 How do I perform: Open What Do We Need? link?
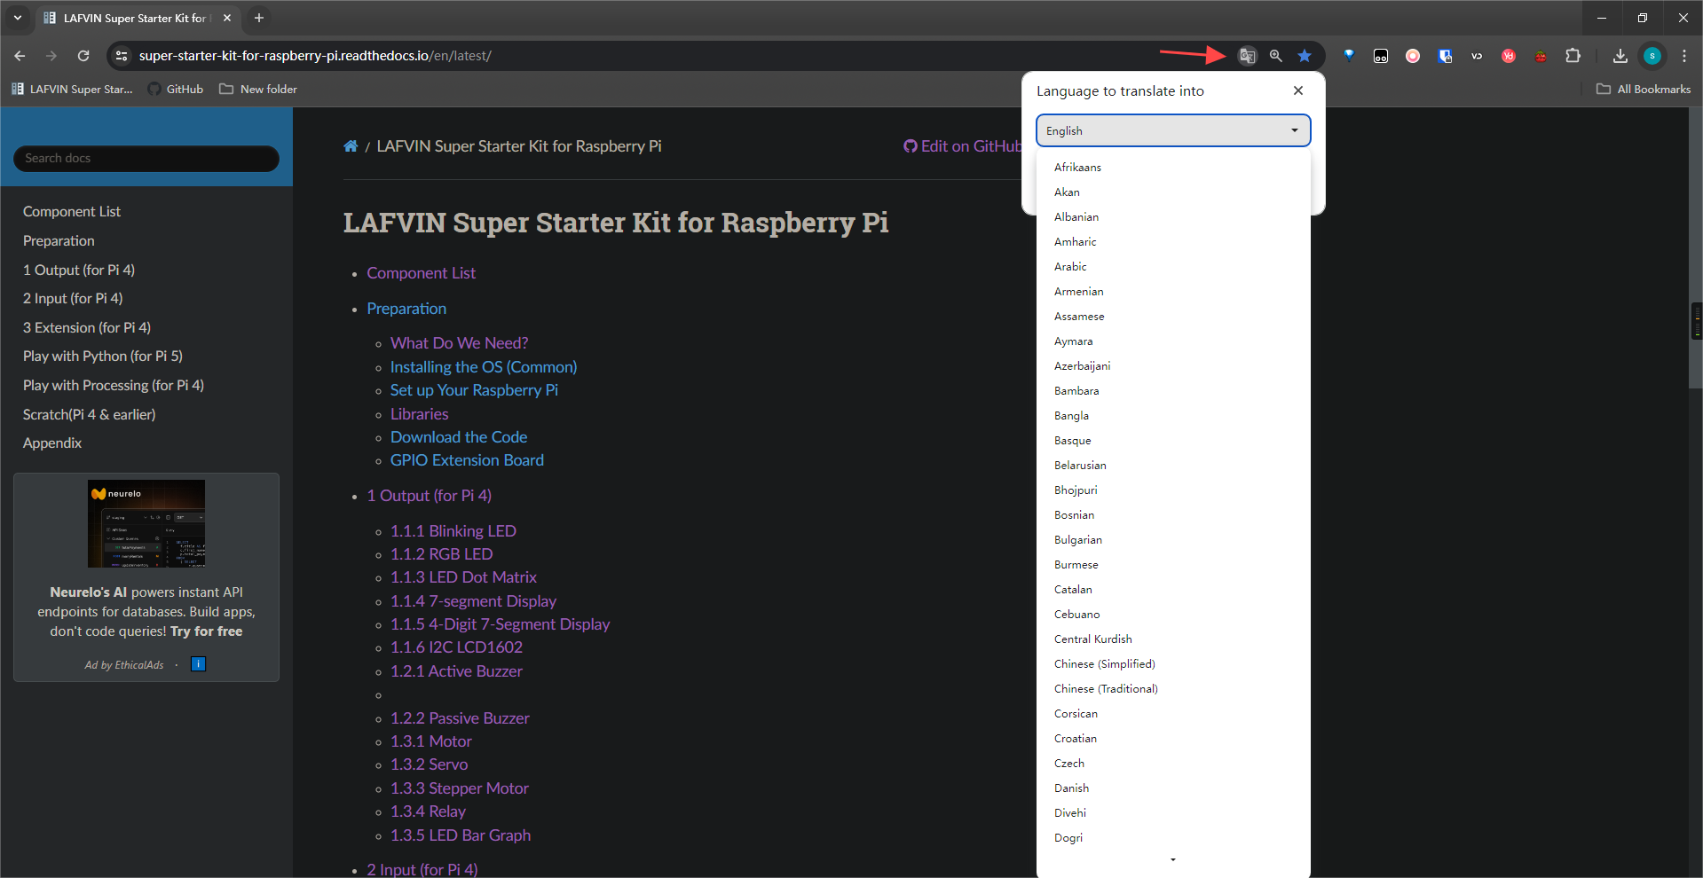459,343
